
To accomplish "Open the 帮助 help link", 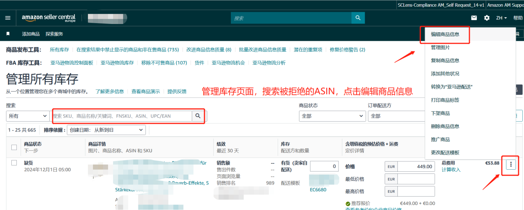I will coord(518,18).
